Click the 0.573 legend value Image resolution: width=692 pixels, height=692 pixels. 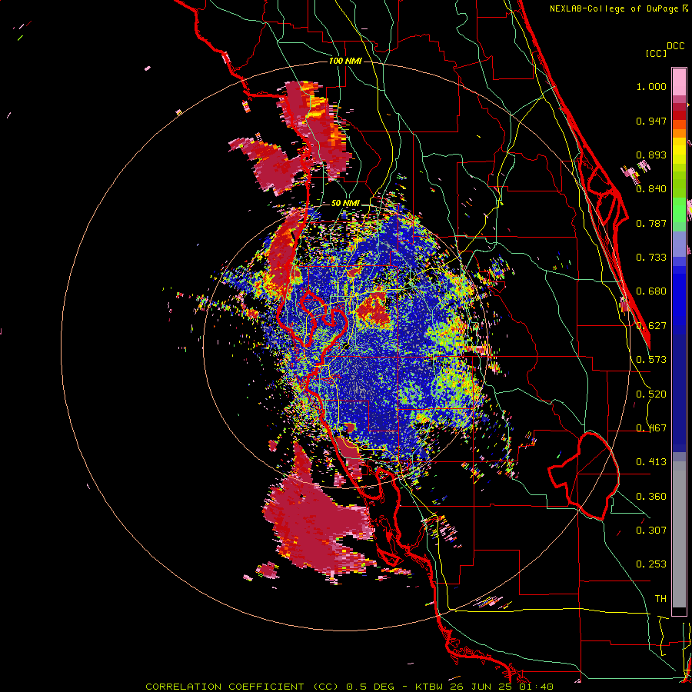coord(651,360)
